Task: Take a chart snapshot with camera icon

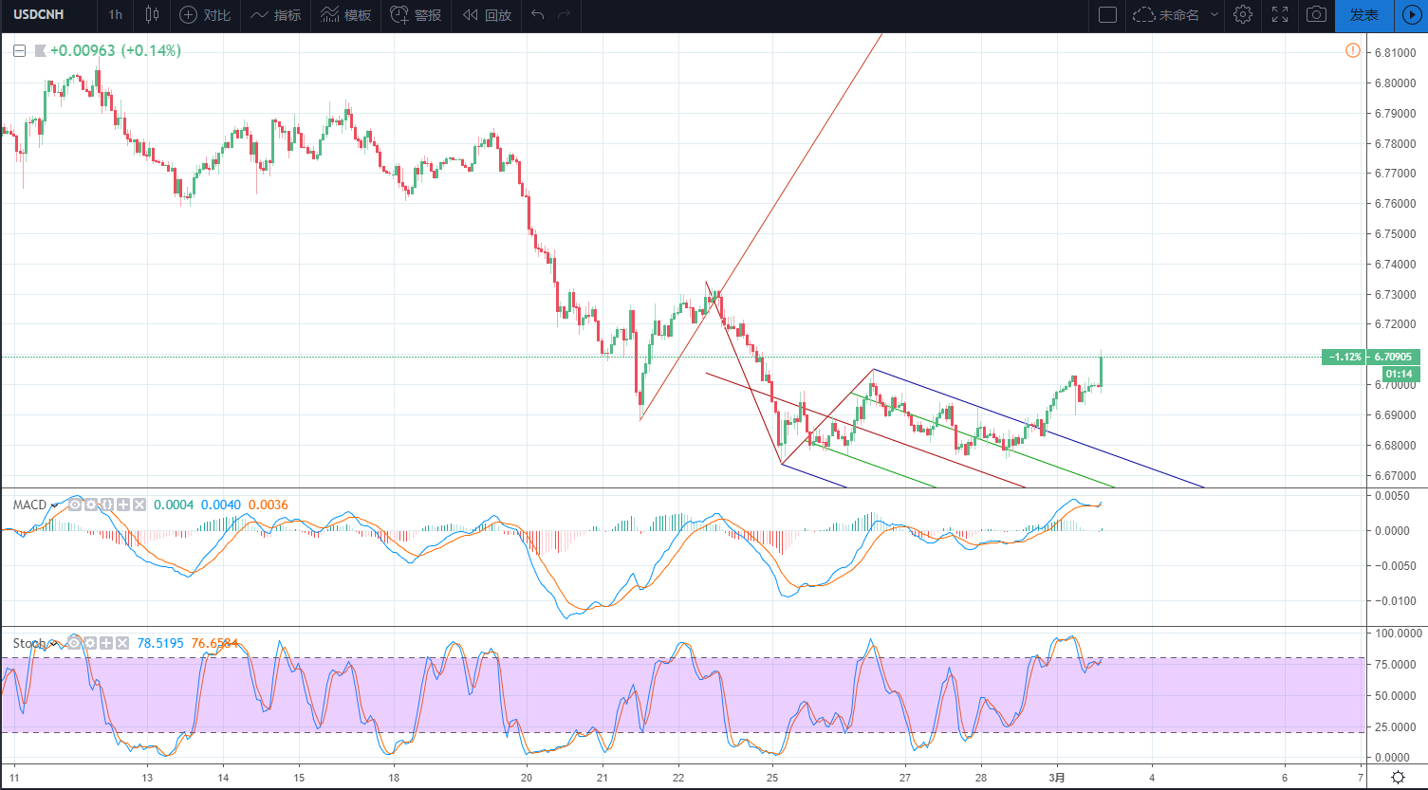Action: pos(1316,15)
